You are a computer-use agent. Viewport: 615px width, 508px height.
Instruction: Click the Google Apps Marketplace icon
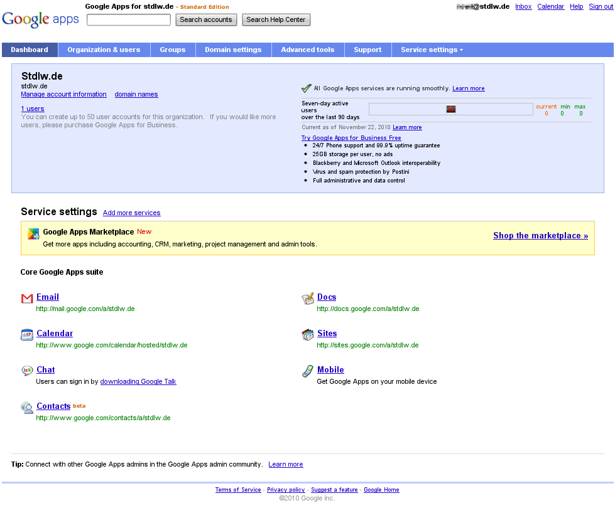tap(34, 234)
